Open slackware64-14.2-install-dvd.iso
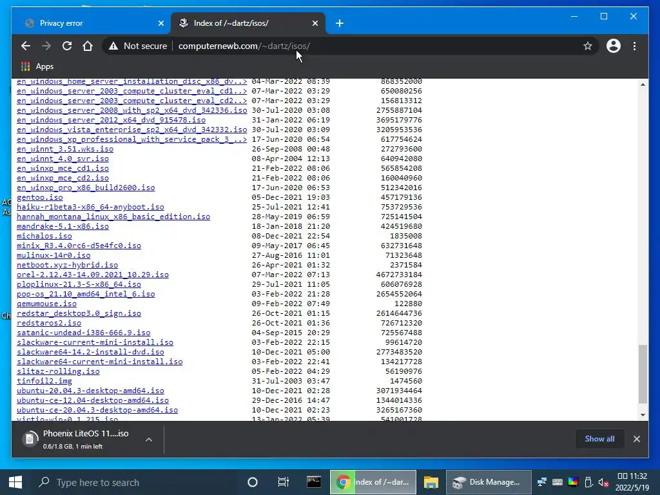The height and width of the screenshot is (495, 660). click(x=90, y=353)
